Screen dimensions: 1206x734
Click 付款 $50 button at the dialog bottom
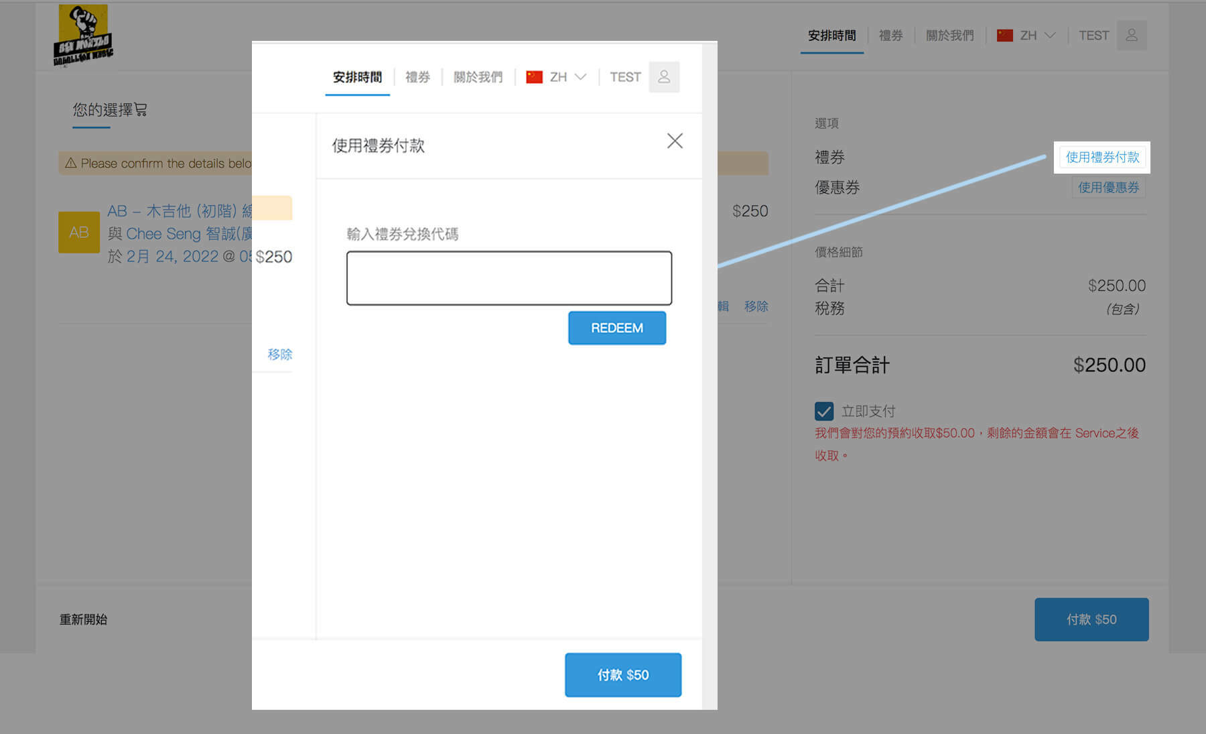(622, 675)
